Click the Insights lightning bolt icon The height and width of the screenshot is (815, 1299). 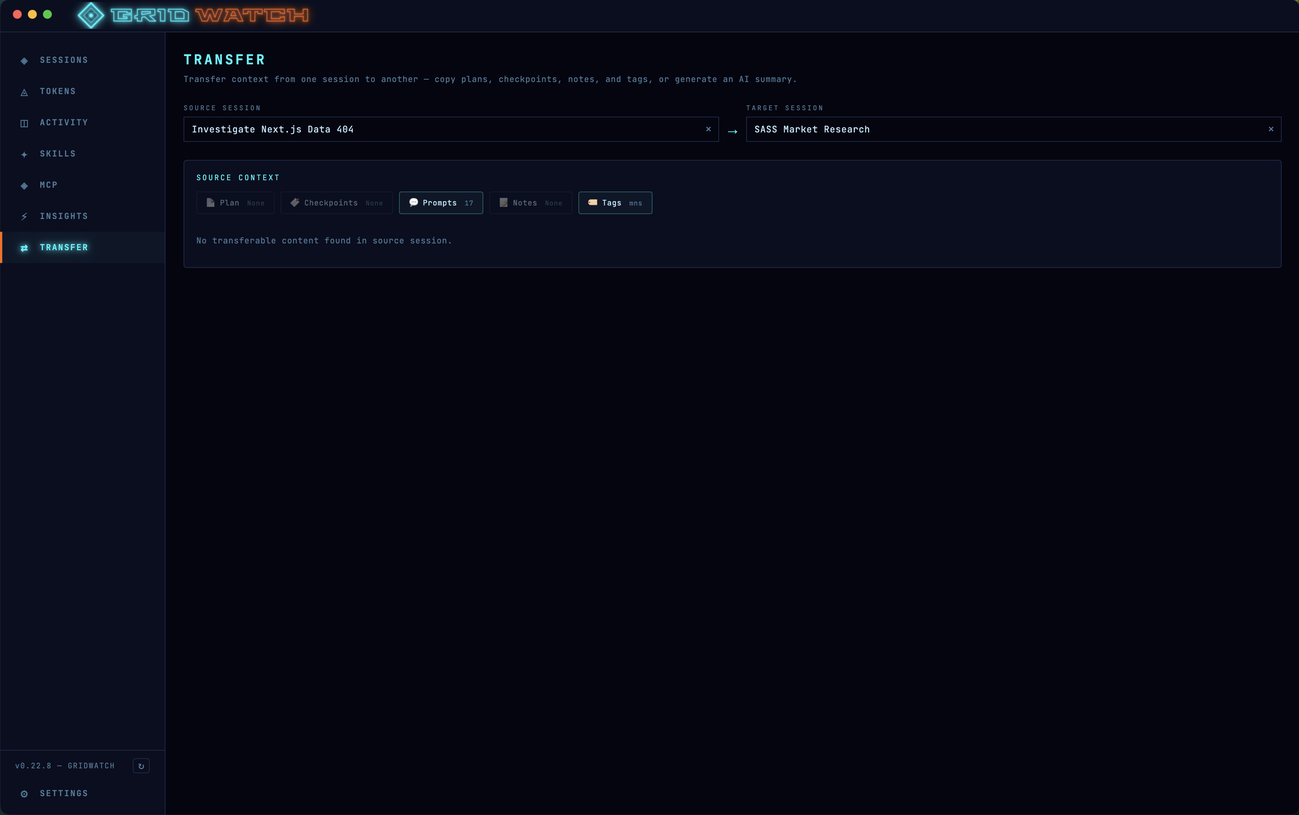pyautogui.click(x=24, y=217)
